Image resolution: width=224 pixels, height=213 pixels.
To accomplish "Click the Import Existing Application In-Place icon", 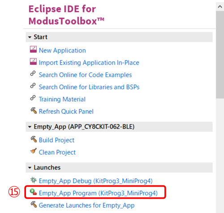I will pos(33,62).
